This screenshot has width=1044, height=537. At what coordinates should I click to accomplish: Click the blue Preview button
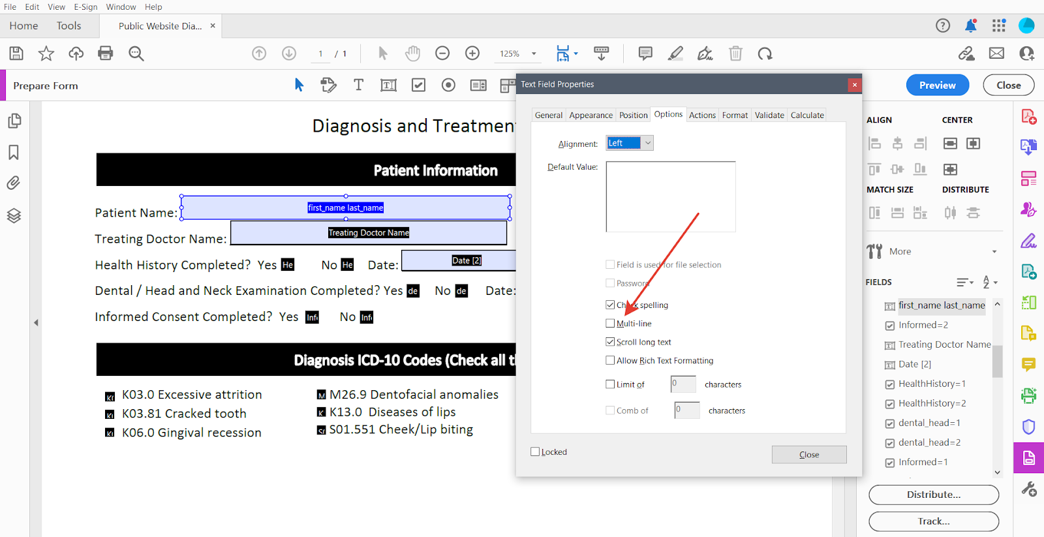[x=937, y=85]
